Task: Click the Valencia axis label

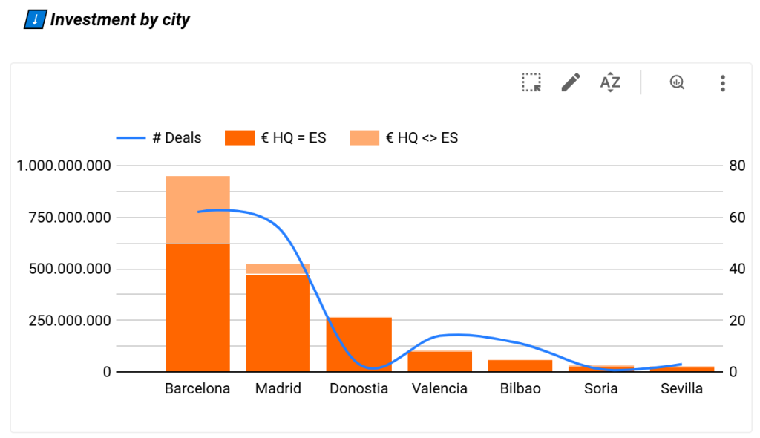Action: tap(439, 389)
